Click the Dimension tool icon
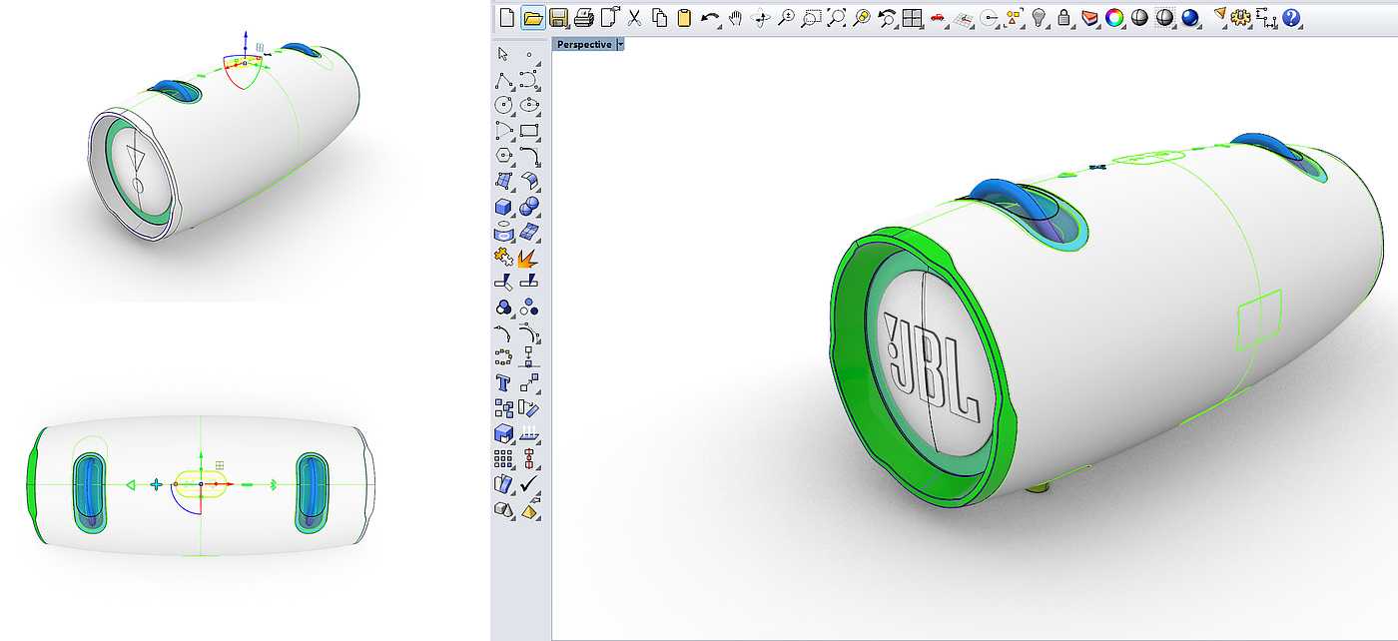Image resolution: width=1398 pixels, height=641 pixels. pos(1267,17)
